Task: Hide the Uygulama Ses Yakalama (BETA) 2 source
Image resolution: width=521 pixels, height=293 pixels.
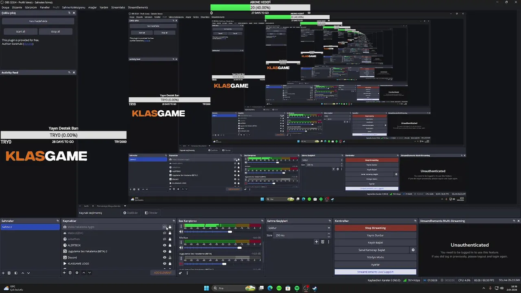Action: tap(165, 251)
